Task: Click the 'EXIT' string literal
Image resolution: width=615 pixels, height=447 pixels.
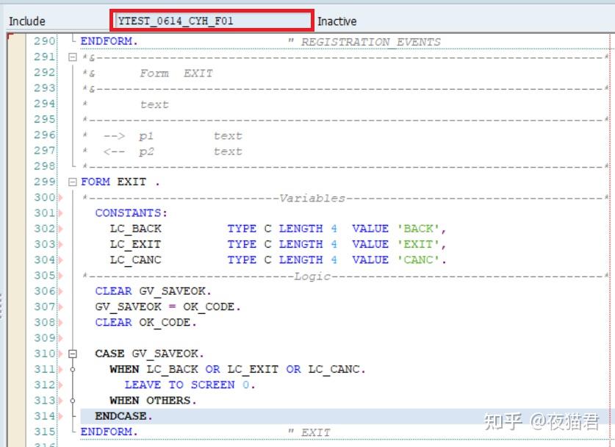Action: point(419,245)
